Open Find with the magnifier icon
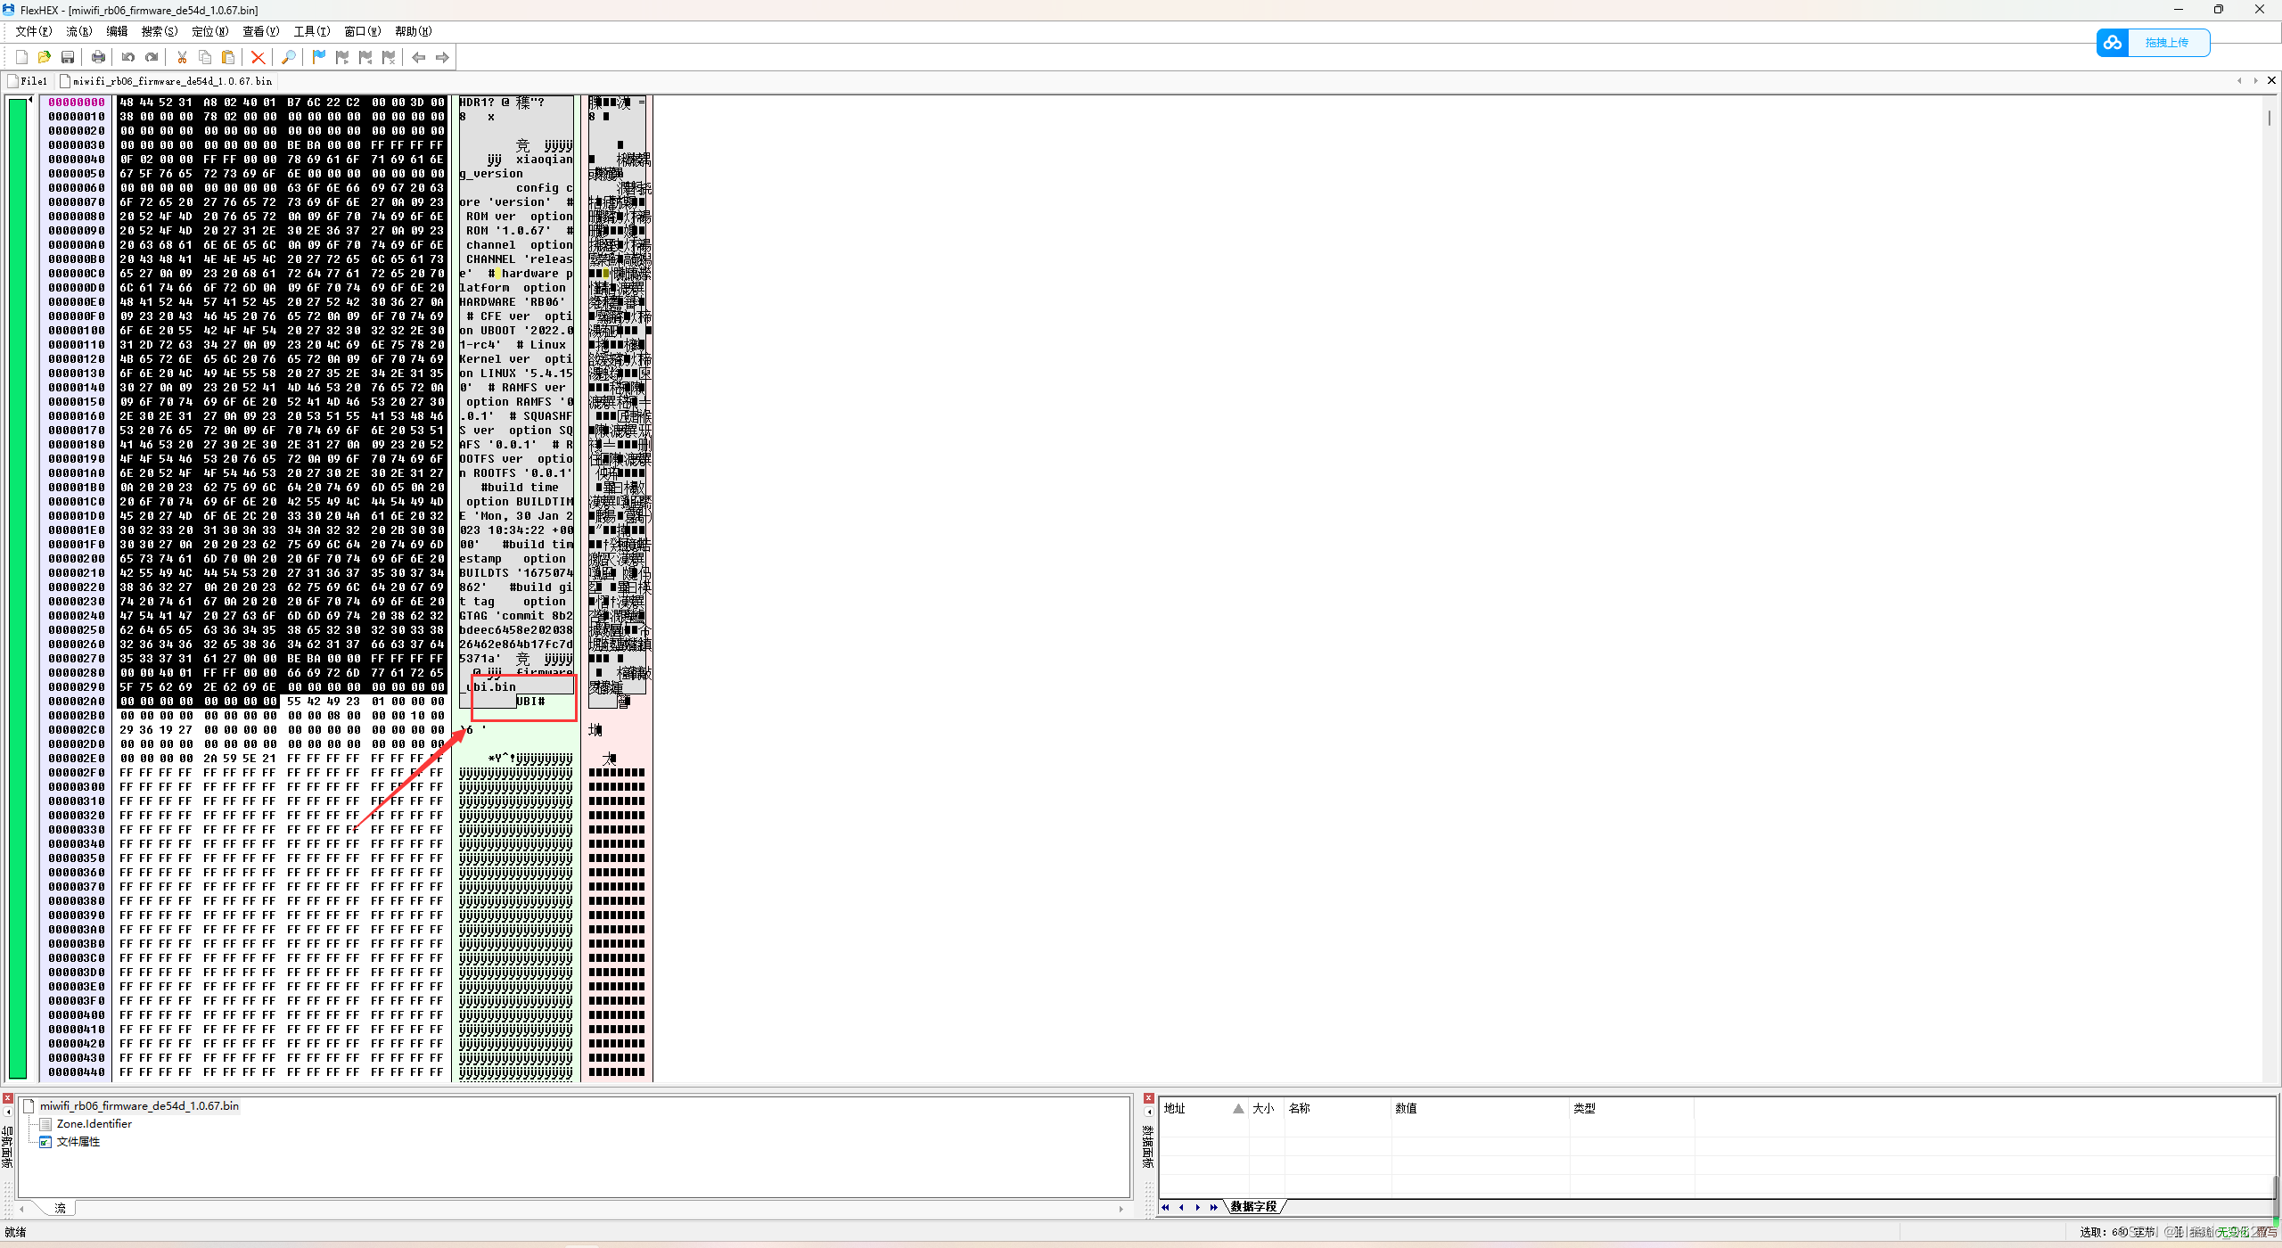 [288, 57]
